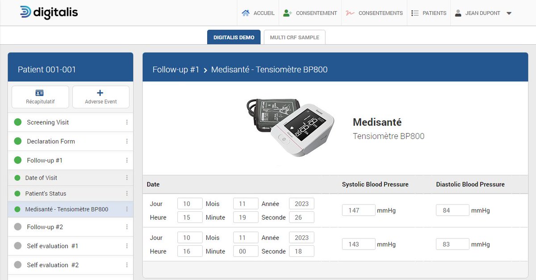
Task: Click the diastolic field showing 84
Action: click(x=452, y=210)
